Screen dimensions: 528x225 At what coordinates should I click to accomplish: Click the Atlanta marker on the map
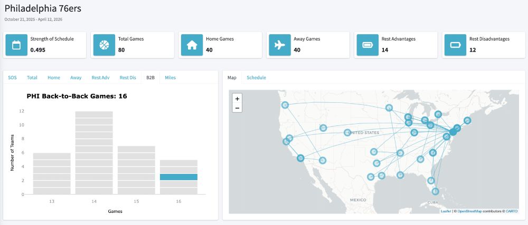(x=420, y=159)
